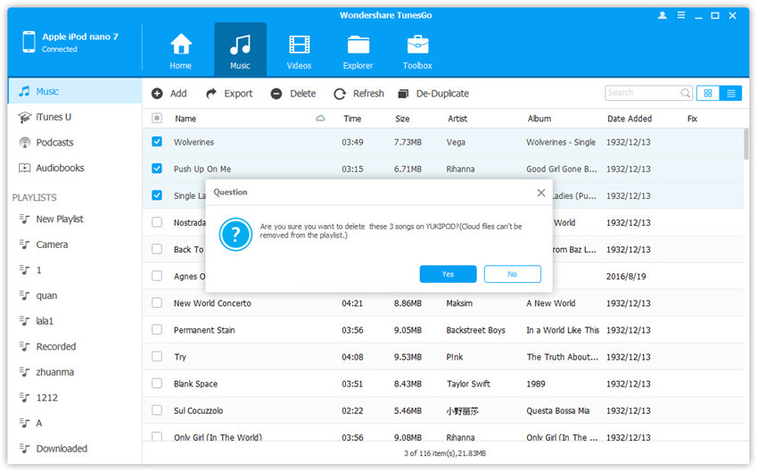Open the New Playlist sidebar item
This screenshot has width=758, height=472.
pos(59,219)
